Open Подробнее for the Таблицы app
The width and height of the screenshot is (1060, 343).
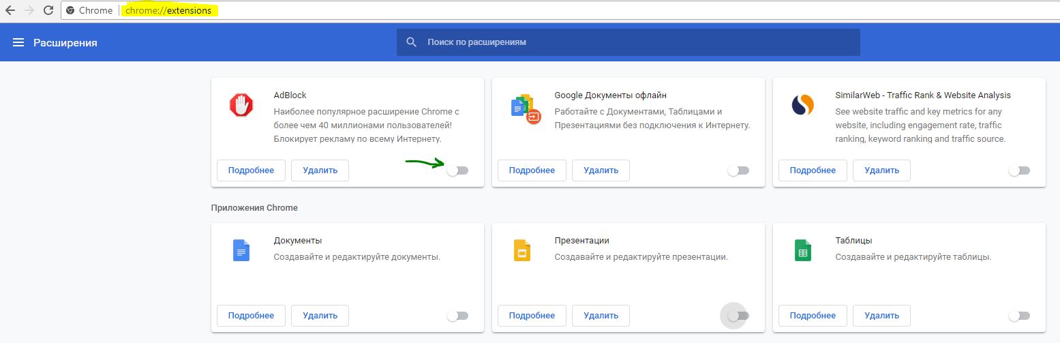point(813,316)
